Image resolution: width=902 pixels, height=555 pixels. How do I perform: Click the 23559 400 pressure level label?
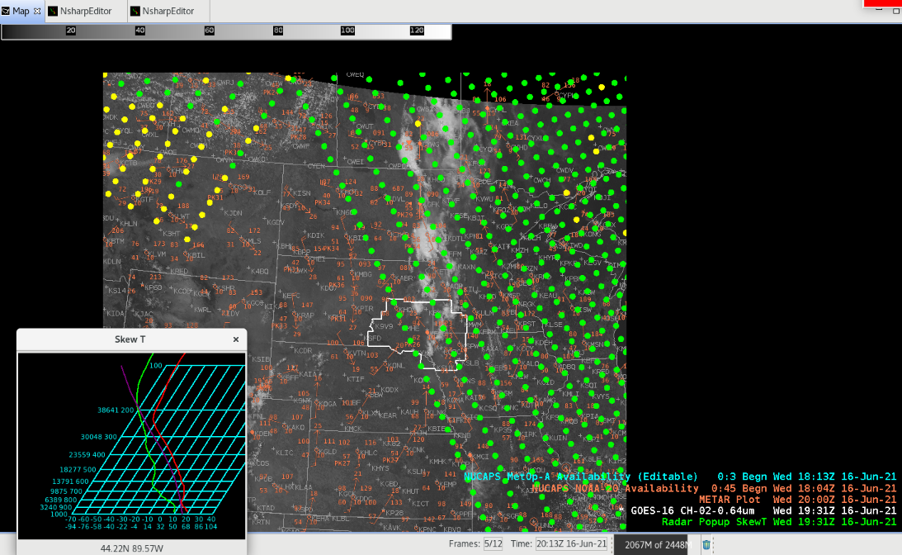pos(87,455)
